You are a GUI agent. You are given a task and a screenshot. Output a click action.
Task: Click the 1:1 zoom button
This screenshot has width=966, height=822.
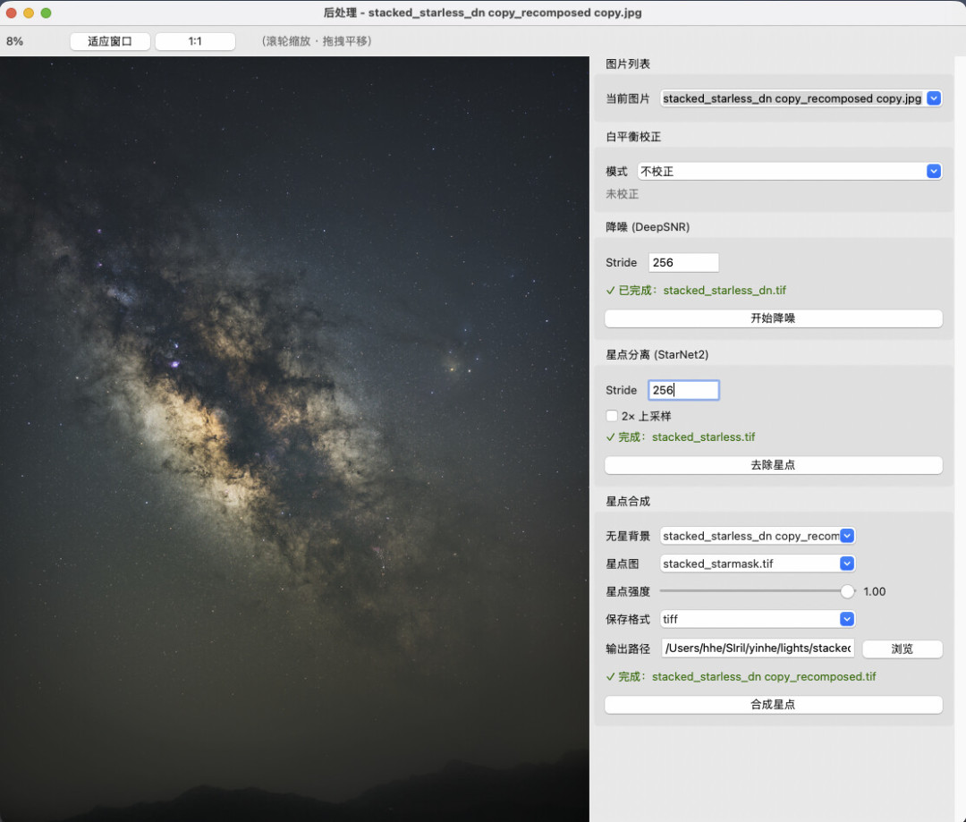195,41
